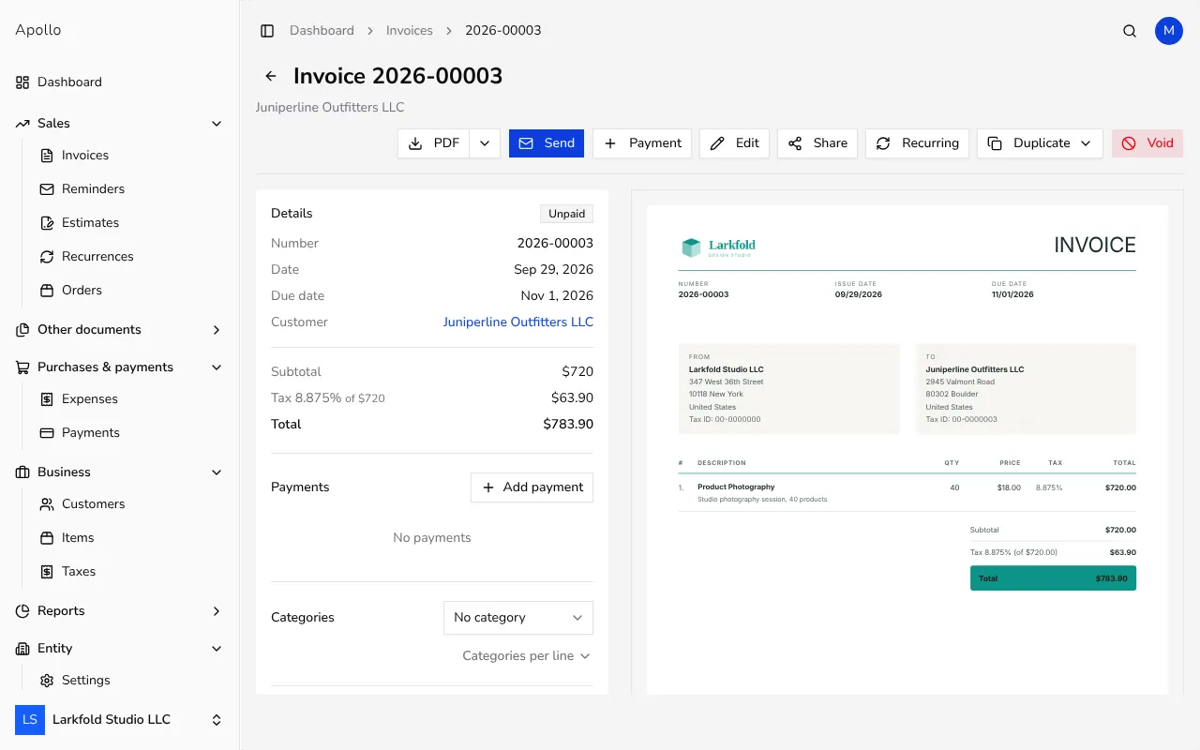Open Invoices in the sidebar

pyautogui.click(x=131, y=156)
